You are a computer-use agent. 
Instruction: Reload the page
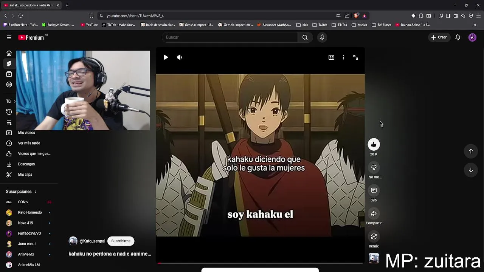click(20, 16)
